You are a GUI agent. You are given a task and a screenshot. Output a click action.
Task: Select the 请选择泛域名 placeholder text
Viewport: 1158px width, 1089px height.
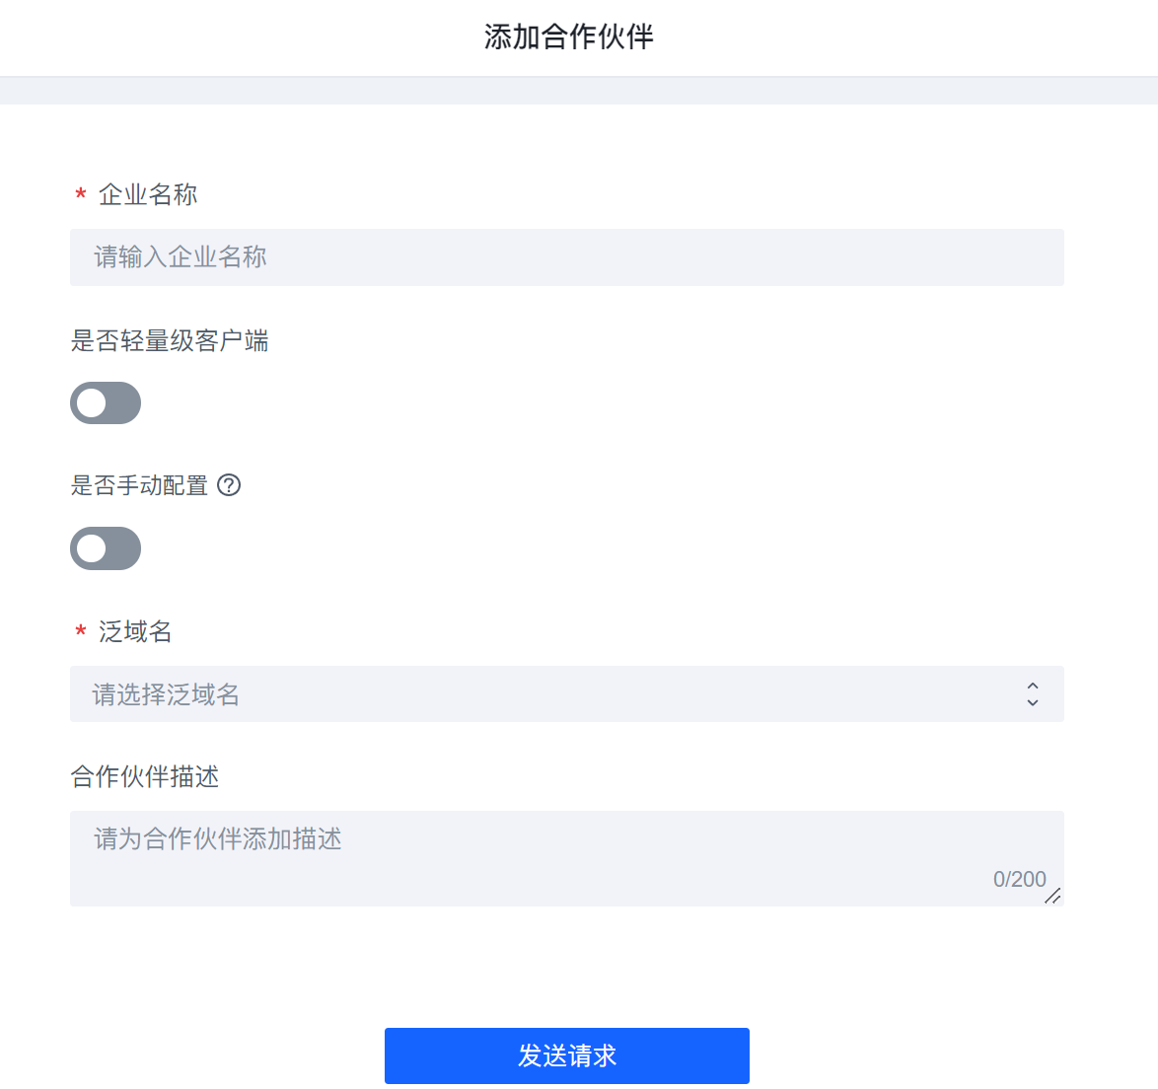point(166,694)
